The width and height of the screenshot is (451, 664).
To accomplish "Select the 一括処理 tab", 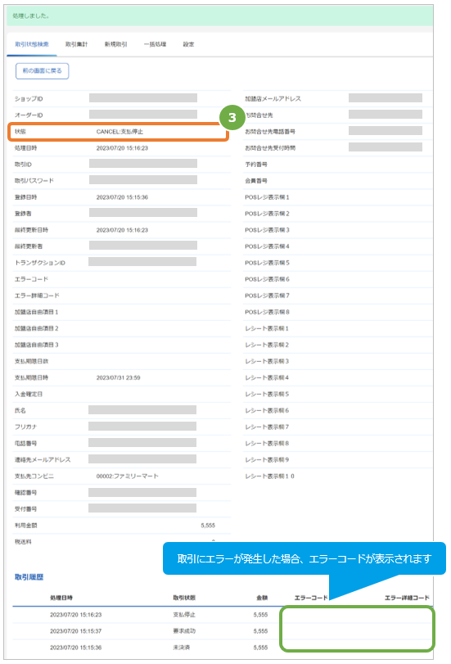I will [x=155, y=44].
